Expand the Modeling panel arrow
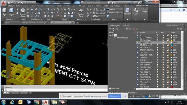The image size is (187, 105). point(14,19)
